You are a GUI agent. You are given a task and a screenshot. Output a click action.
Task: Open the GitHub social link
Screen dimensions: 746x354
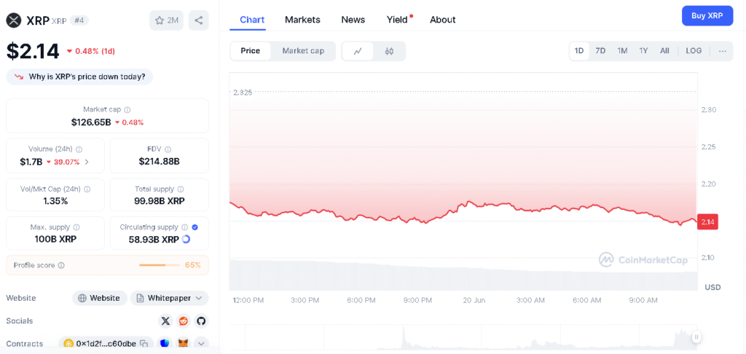[x=201, y=321]
